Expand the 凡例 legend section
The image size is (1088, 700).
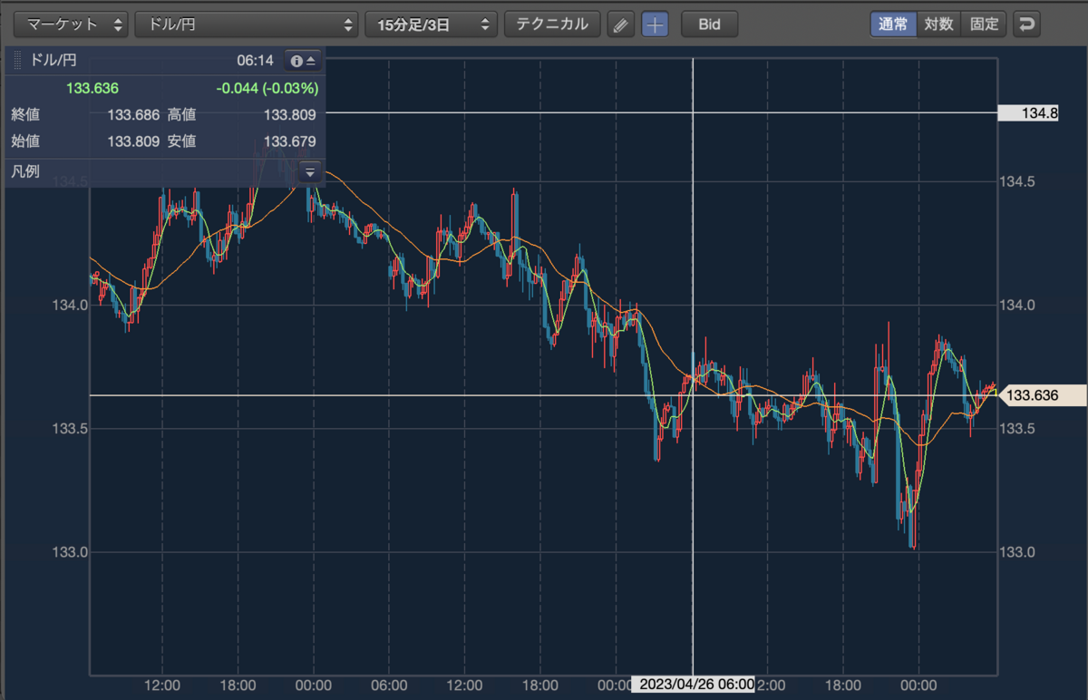(310, 171)
